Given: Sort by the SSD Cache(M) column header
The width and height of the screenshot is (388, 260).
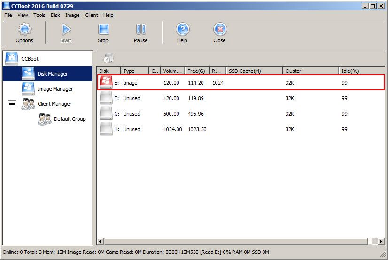Looking at the screenshot, I should (255, 71).
